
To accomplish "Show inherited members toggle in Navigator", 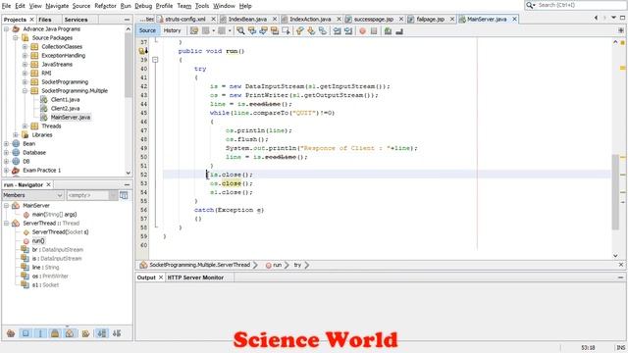I will coord(11,333).
